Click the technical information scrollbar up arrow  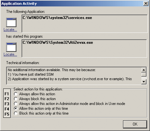(x=144, y=70)
